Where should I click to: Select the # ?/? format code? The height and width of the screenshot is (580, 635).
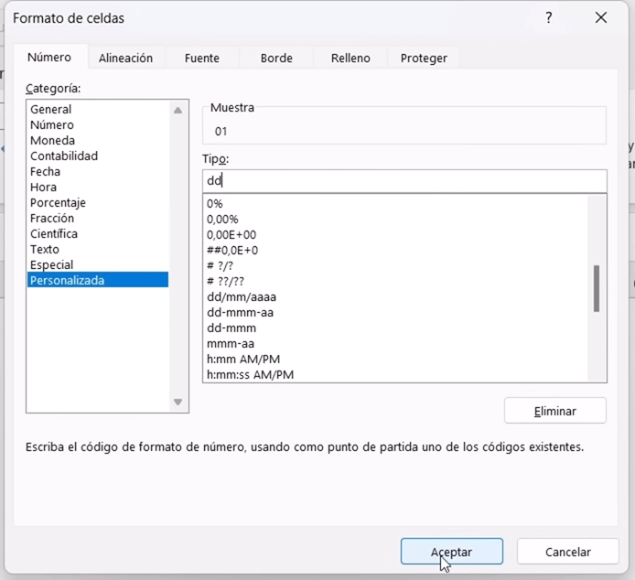click(x=395, y=265)
